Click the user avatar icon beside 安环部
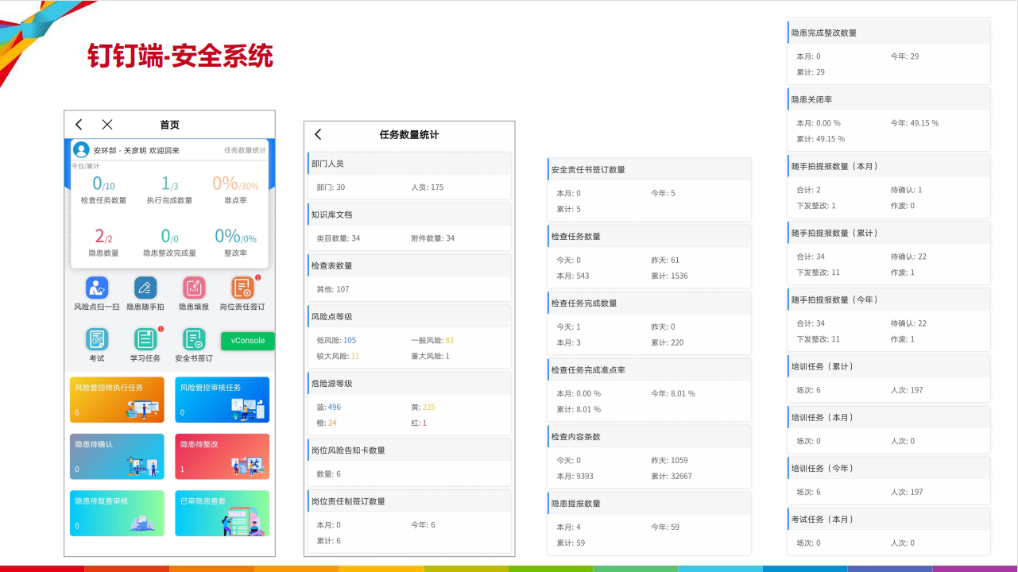1018x572 pixels. tap(81, 150)
